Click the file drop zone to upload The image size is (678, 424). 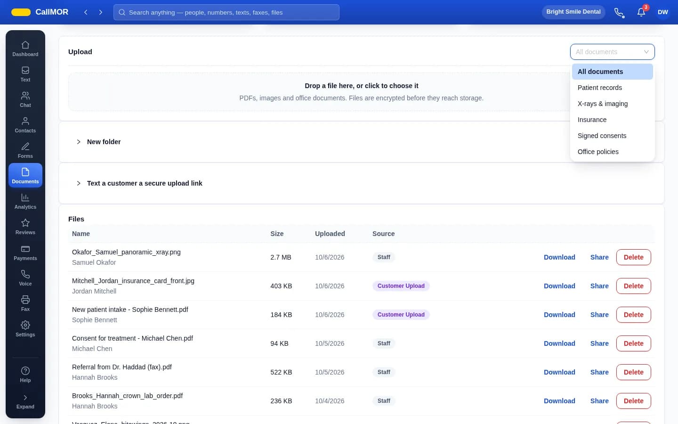pos(362,92)
